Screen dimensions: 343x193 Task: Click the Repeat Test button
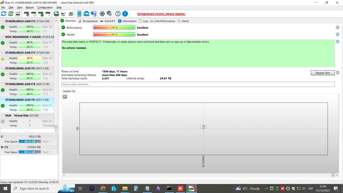pos(323,73)
